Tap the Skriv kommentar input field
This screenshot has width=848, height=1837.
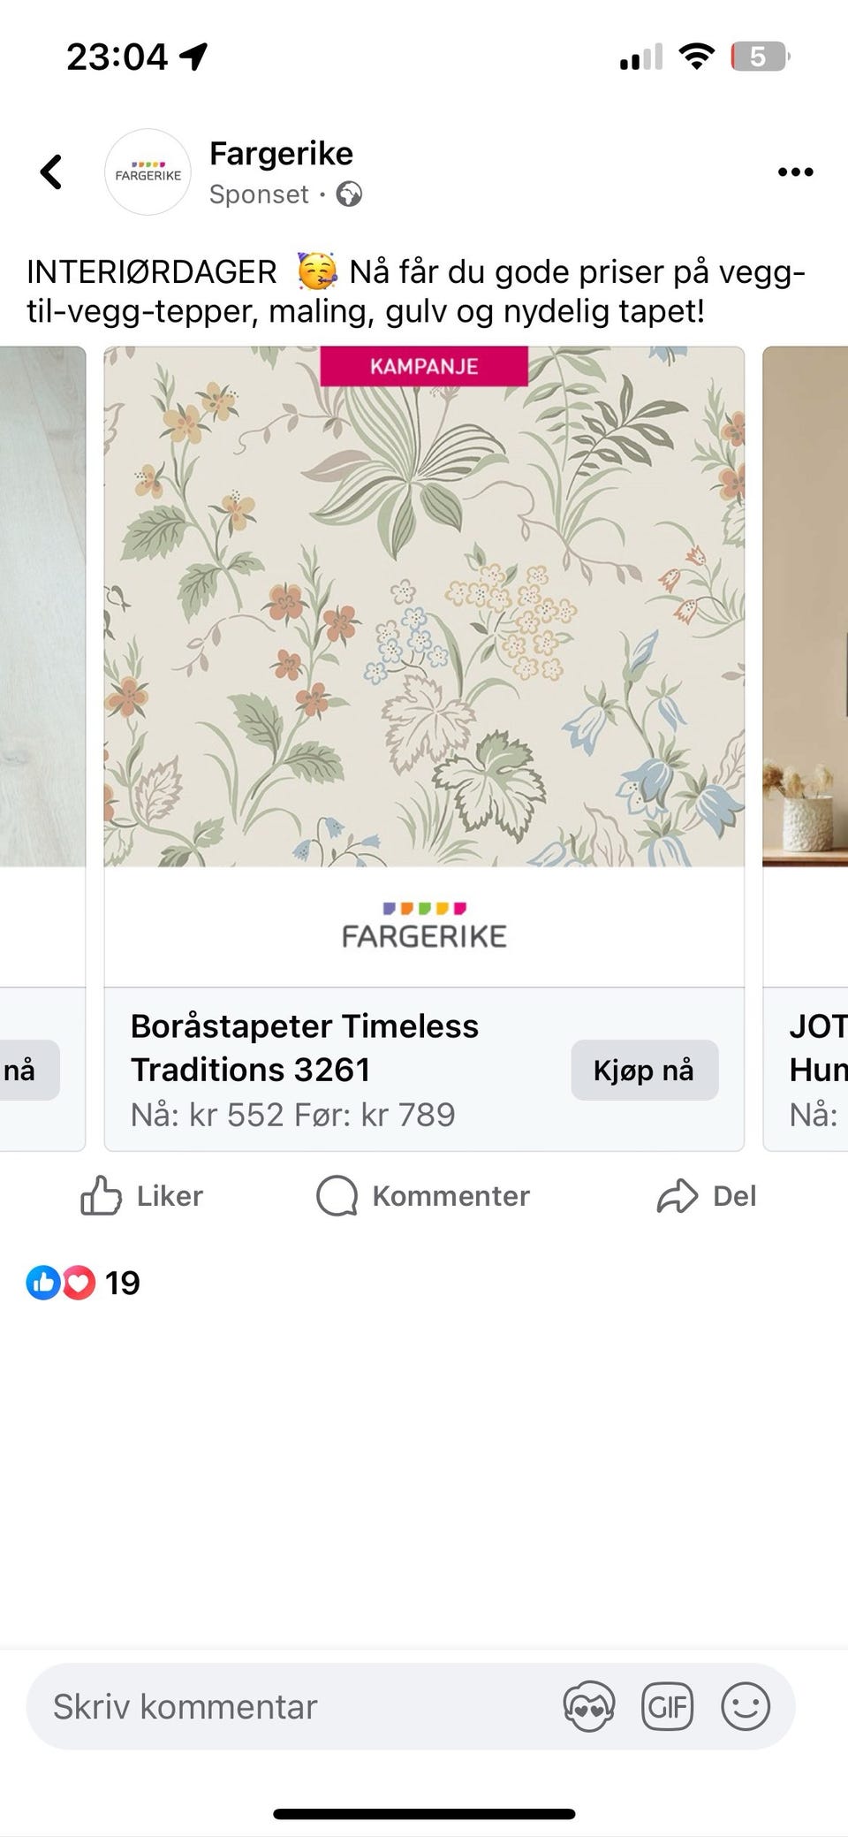tap(265, 1706)
